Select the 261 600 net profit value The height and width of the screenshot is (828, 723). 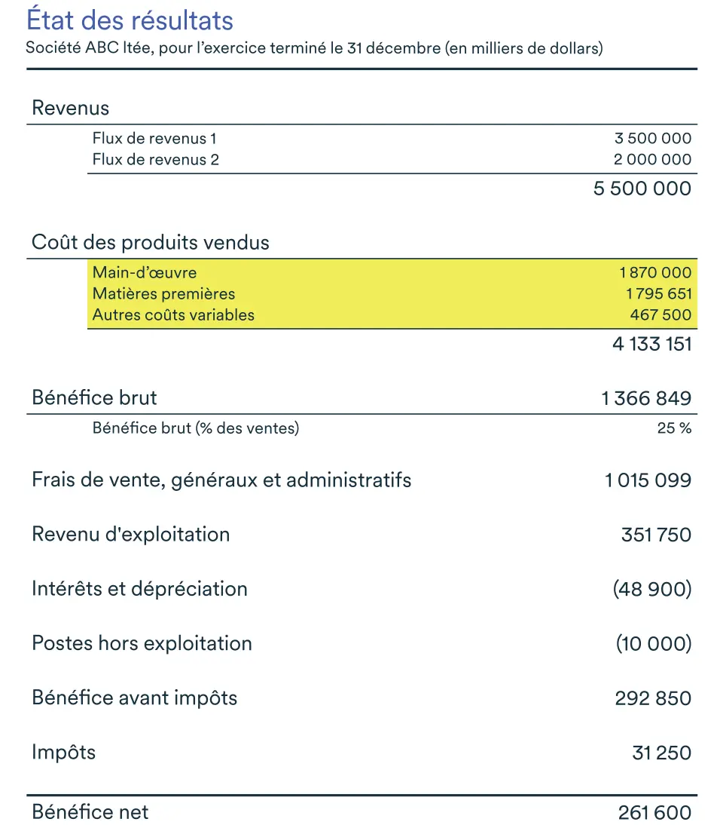[x=654, y=812]
